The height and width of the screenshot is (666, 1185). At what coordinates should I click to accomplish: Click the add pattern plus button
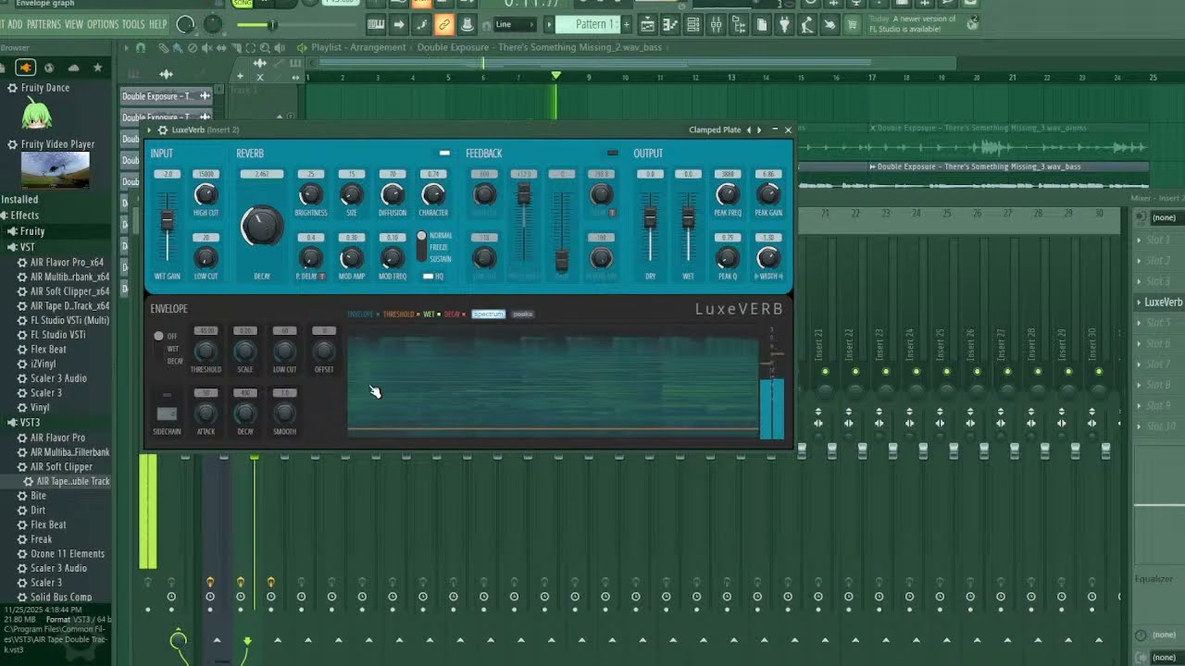627,24
